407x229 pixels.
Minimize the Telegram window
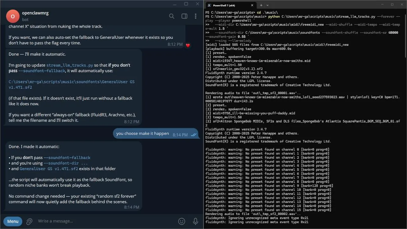coord(175,4)
